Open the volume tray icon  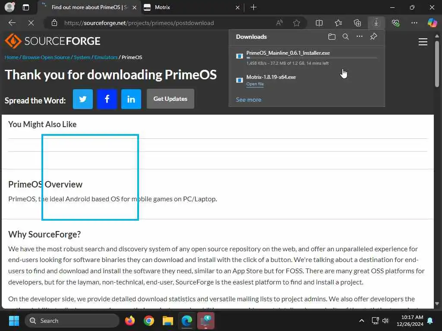coord(385,321)
